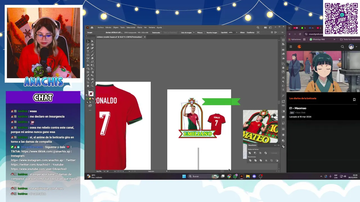Open the Edición menu

click(108, 27)
